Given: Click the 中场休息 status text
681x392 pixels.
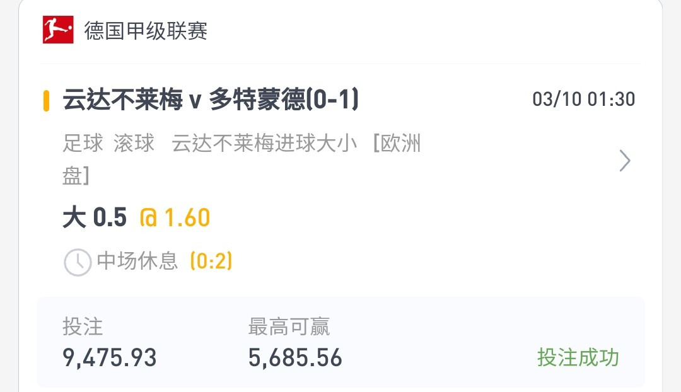Looking at the screenshot, I should pyautogui.click(x=137, y=261).
